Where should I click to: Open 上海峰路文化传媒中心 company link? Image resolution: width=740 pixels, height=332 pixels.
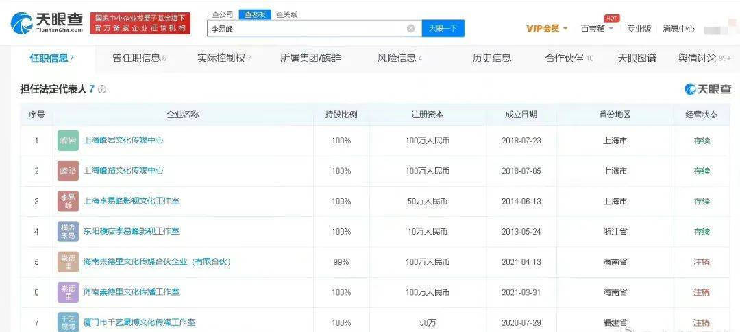(x=123, y=171)
